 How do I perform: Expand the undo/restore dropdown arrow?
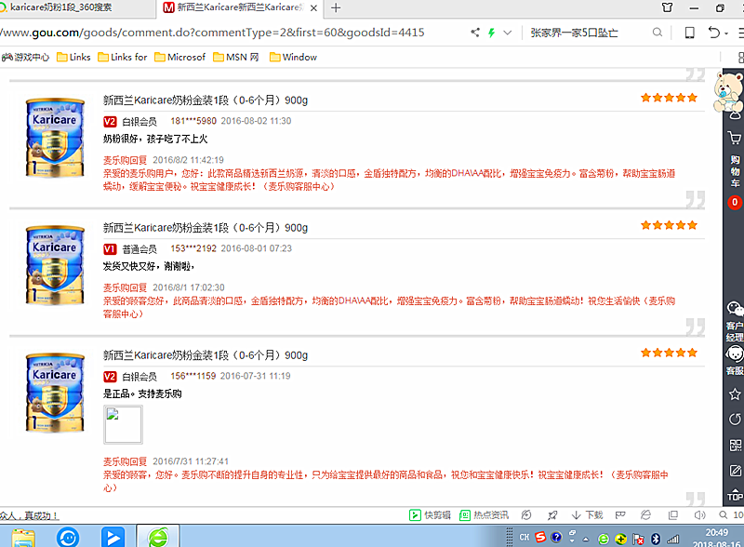click(726, 33)
